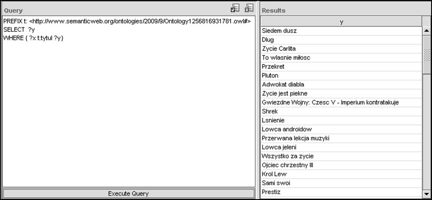Select the 'Zycie Carlita' result row

point(341,49)
